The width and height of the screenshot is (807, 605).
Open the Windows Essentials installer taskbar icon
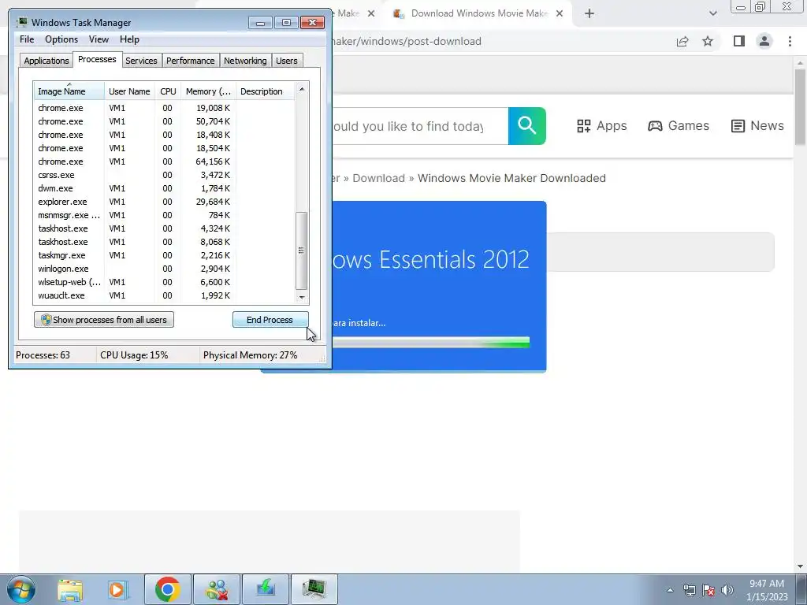point(266,589)
